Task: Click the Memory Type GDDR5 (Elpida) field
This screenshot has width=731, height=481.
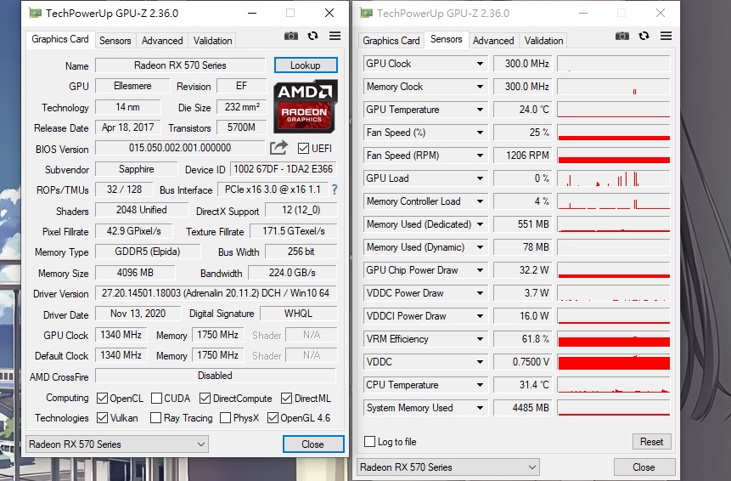Action: (x=148, y=252)
